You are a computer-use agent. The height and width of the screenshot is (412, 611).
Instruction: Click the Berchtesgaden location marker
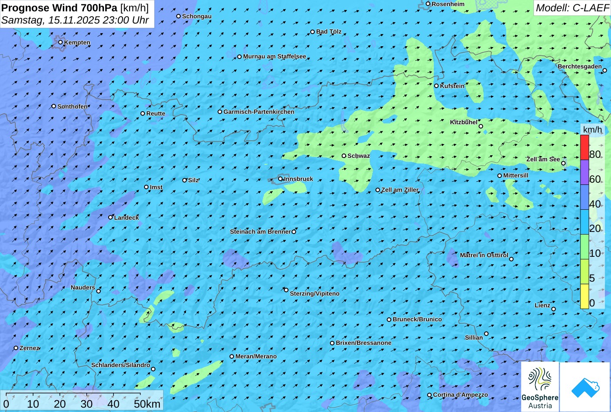click(x=605, y=70)
